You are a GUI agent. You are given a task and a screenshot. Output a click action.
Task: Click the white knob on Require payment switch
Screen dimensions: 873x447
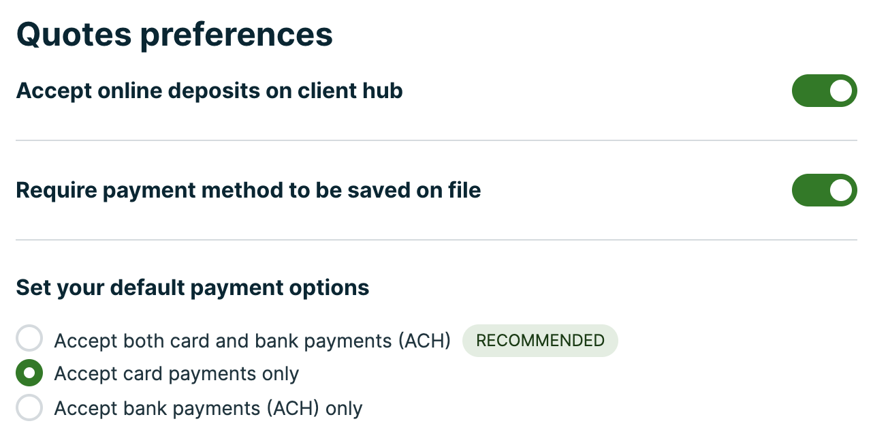click(841, 190)
